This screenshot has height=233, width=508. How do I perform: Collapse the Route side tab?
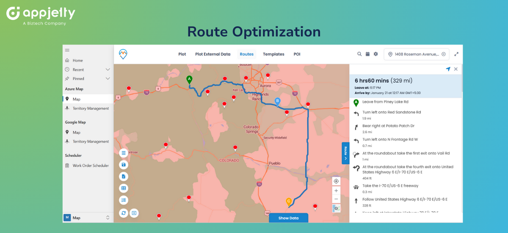tap(345, 153)
